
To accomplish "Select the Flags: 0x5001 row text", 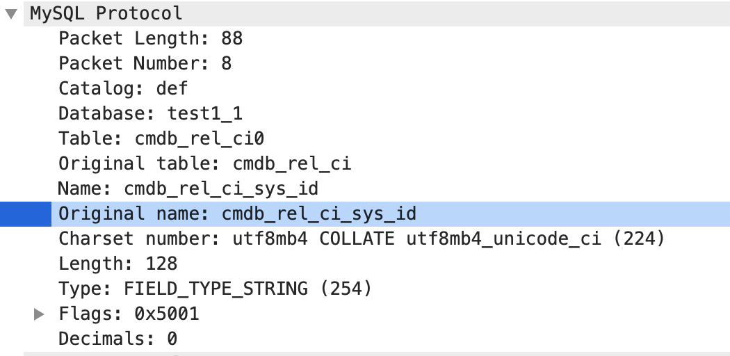I will click(129, 314).
